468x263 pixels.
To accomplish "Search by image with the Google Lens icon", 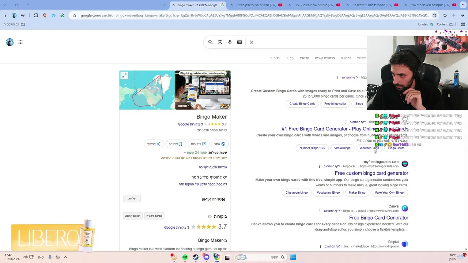I will [x=220, y=42].
